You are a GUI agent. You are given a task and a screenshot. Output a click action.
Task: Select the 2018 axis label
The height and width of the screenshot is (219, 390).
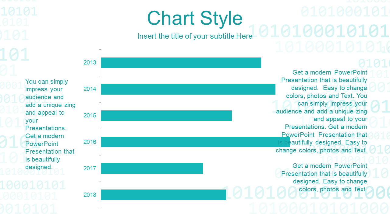coord(90,195)
